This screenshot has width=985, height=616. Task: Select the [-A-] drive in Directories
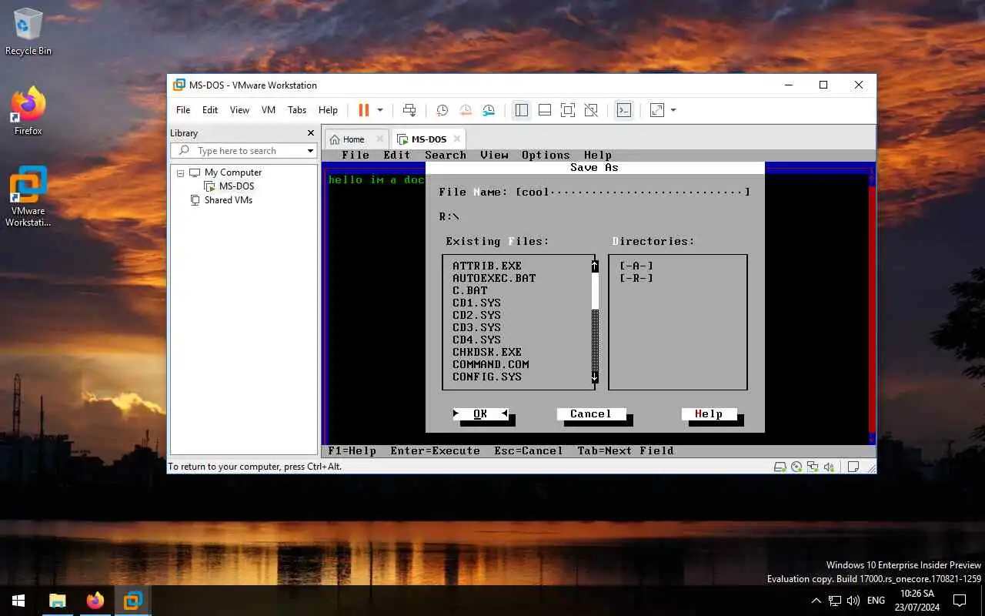(x=636, y=266)
